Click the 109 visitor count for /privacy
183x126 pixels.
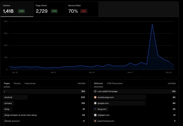[83, 103]
